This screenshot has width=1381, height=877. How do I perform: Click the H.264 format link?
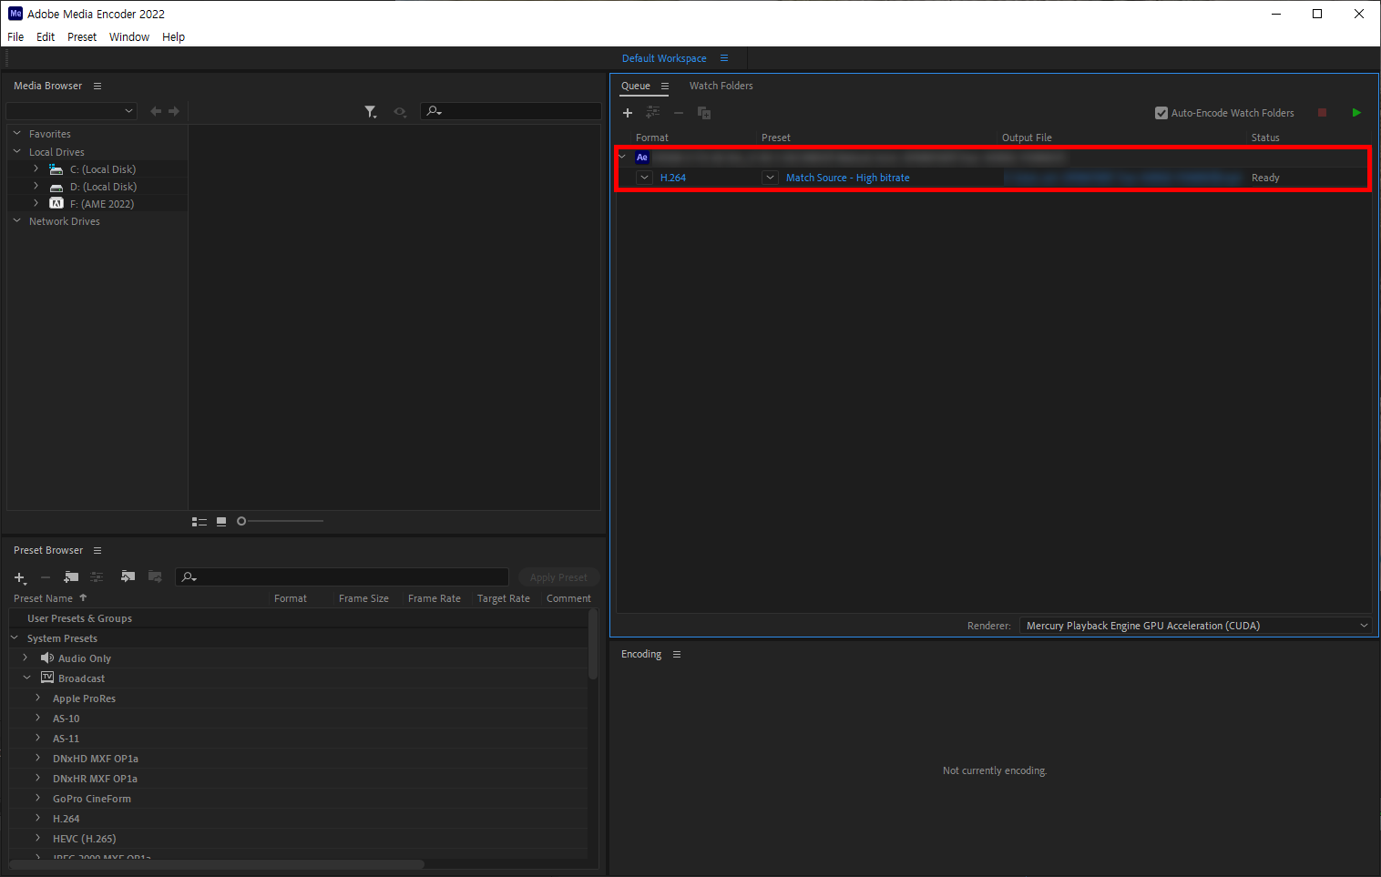673,178
